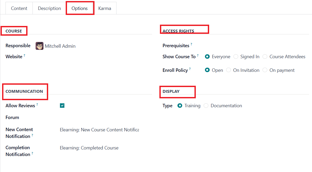Click the Type label
312x172 pixels.
(x=168, y=106)
